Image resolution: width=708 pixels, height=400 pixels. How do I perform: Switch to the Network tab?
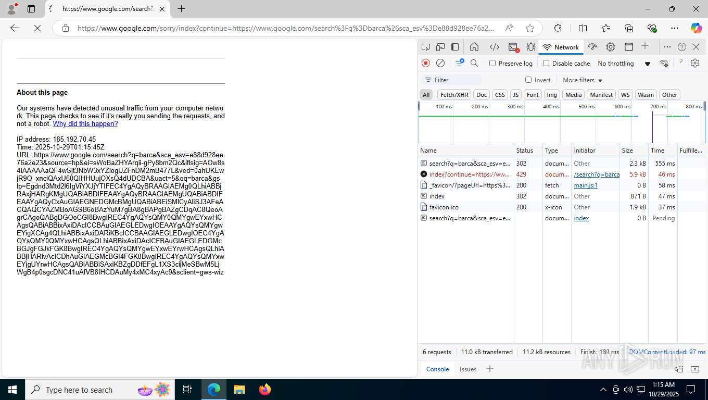[x=561, y=47]
